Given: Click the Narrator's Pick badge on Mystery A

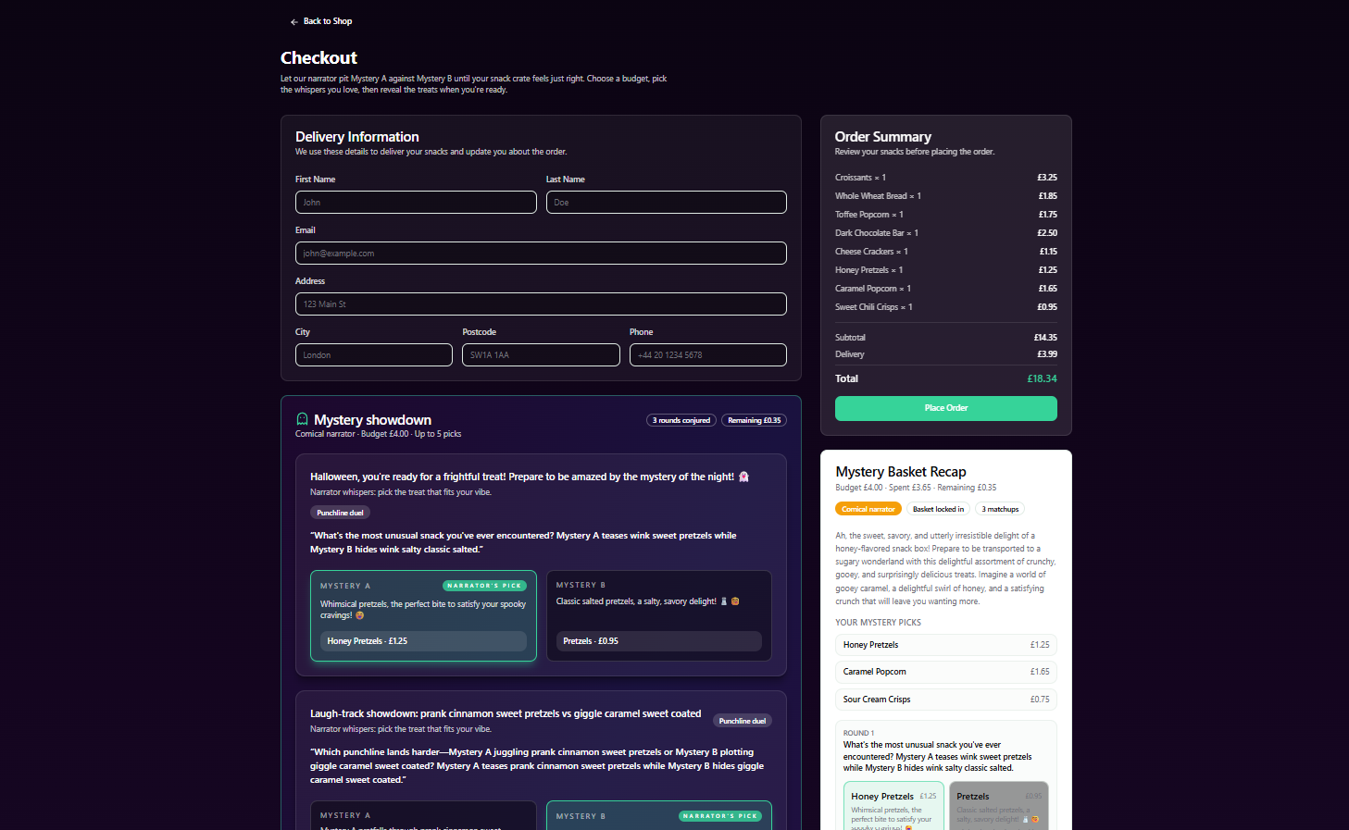Looking at the screenshot, I should pos(485,586).
